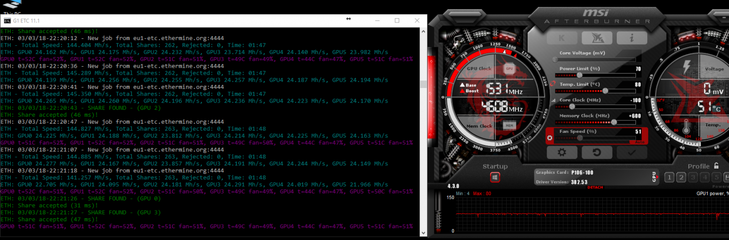
Task: Click the MEM badge on the clock gauge
Action: coord(509,126)
